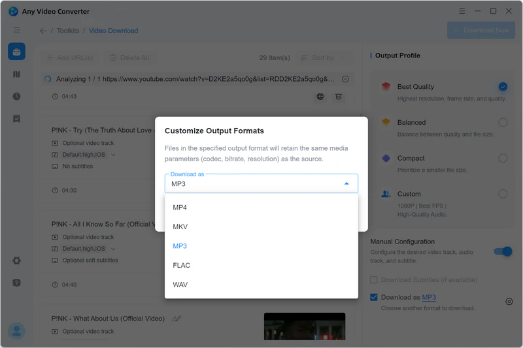Click the help question mark icon
The image size is (523, 348).
point(16,283)
